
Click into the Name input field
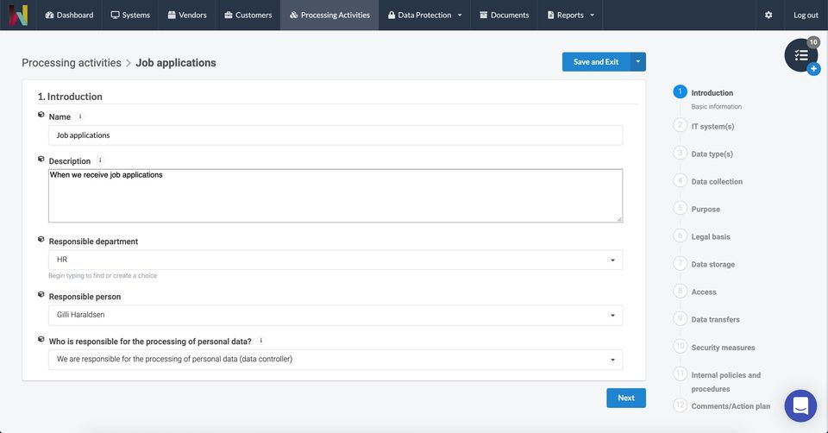click(x=335, y=135)
